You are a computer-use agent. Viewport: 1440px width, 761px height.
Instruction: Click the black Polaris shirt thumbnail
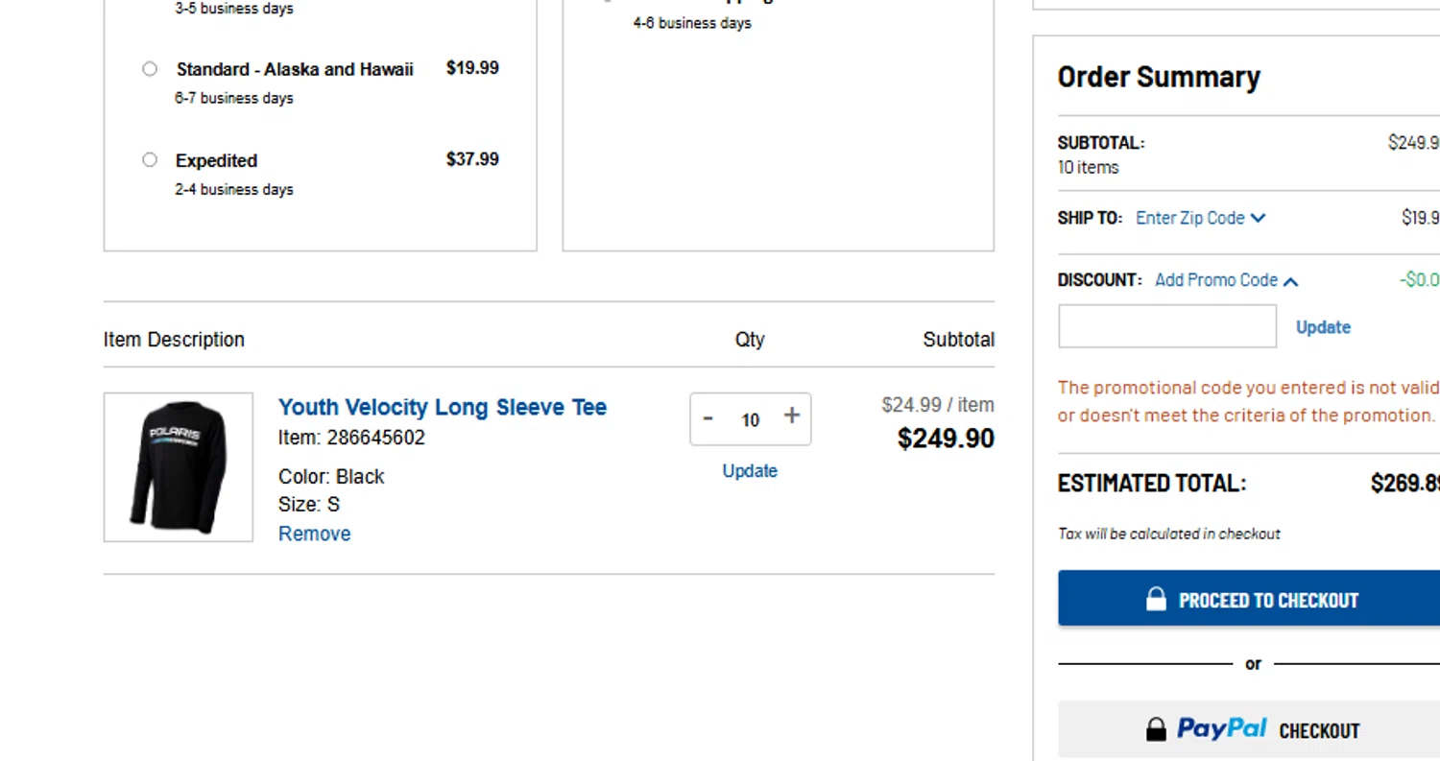179,467
